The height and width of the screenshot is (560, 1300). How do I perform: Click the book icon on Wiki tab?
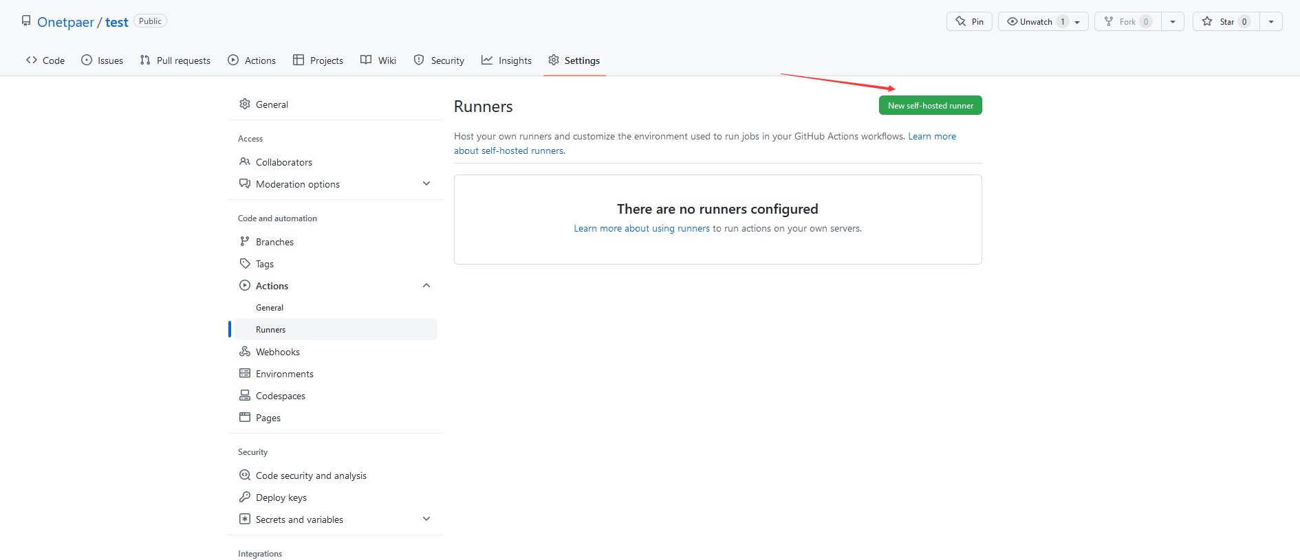coord(366,60)
